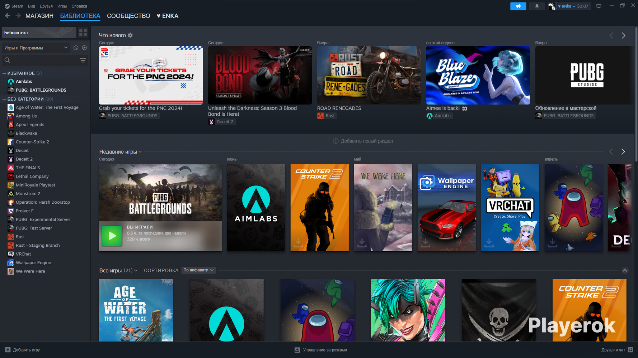
Task: Open Aimlabs cover in recent games
Action: (256, 208)
